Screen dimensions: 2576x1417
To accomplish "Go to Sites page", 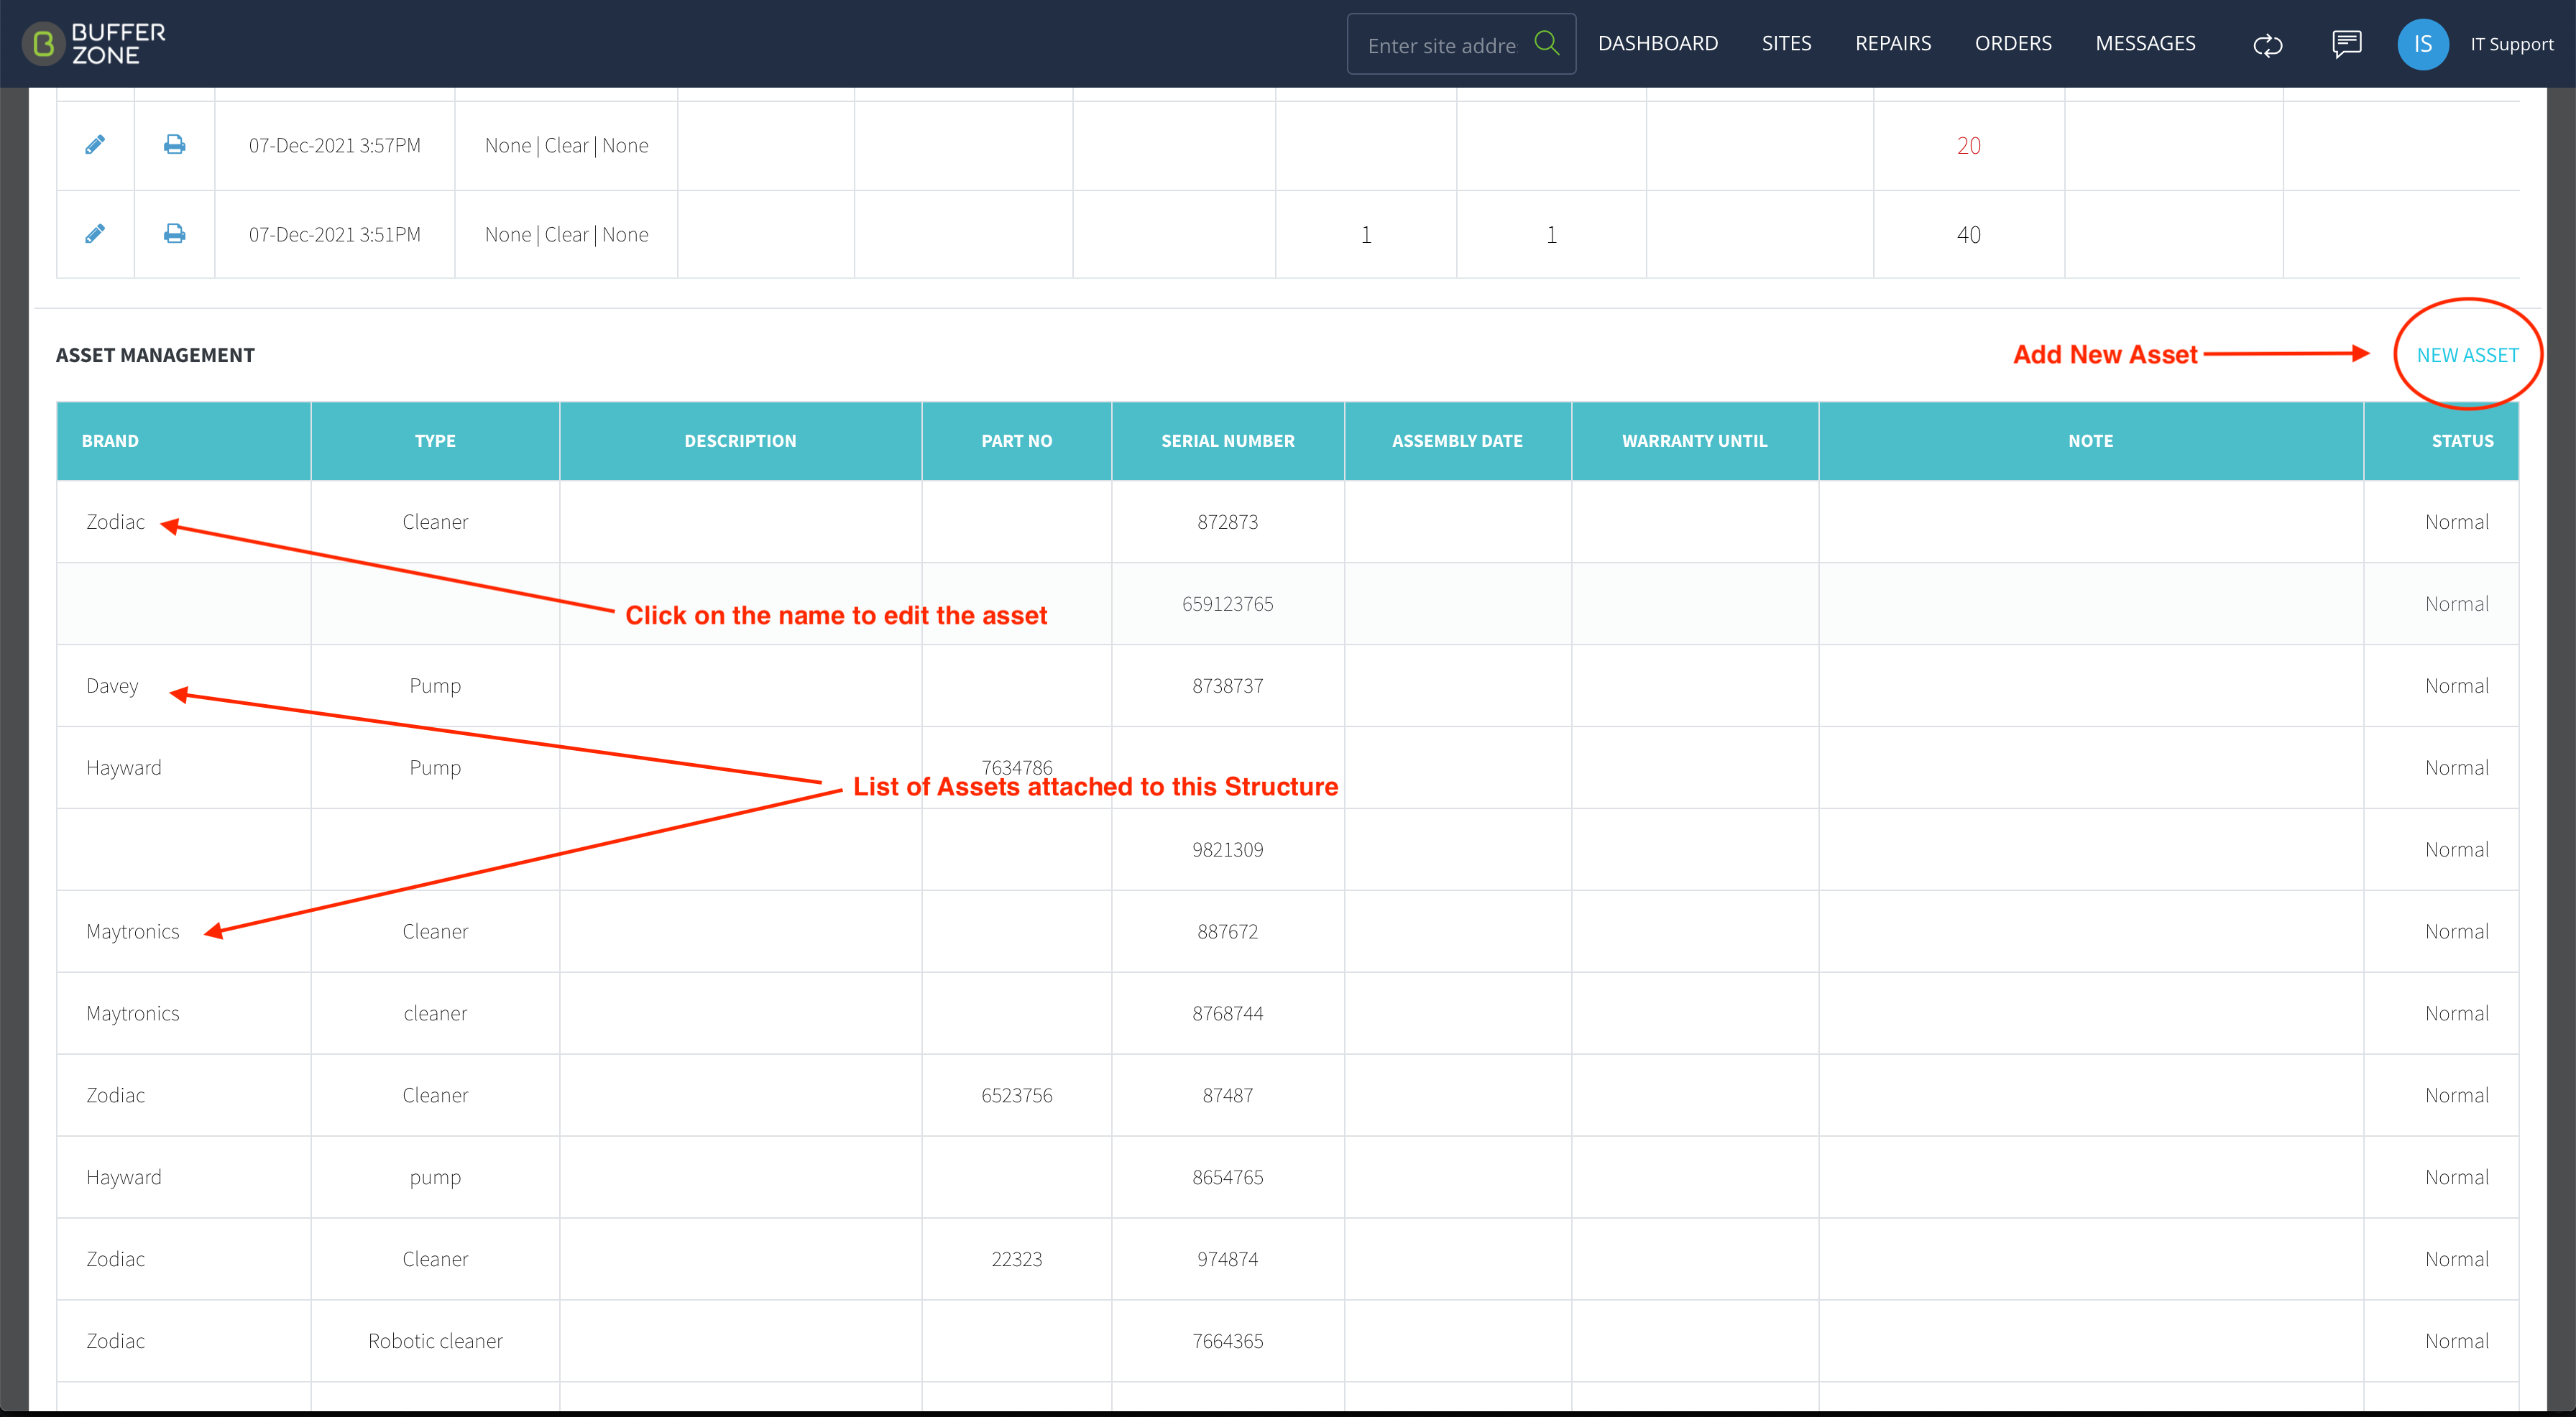I will click(x=1786, y=43).
